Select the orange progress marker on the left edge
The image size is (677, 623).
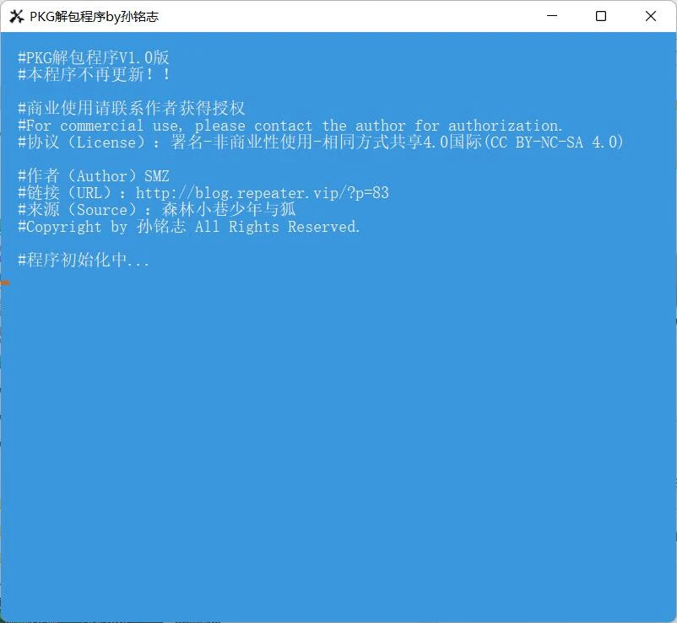tap(3, 283)
